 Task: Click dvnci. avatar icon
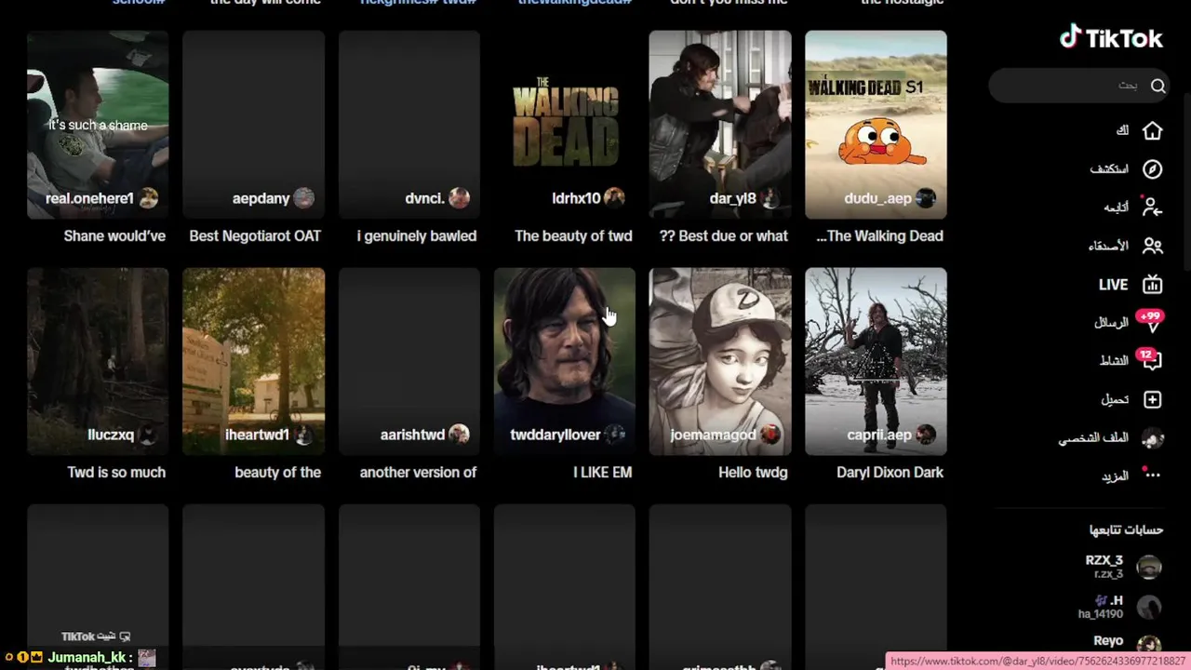coord(460,198)
